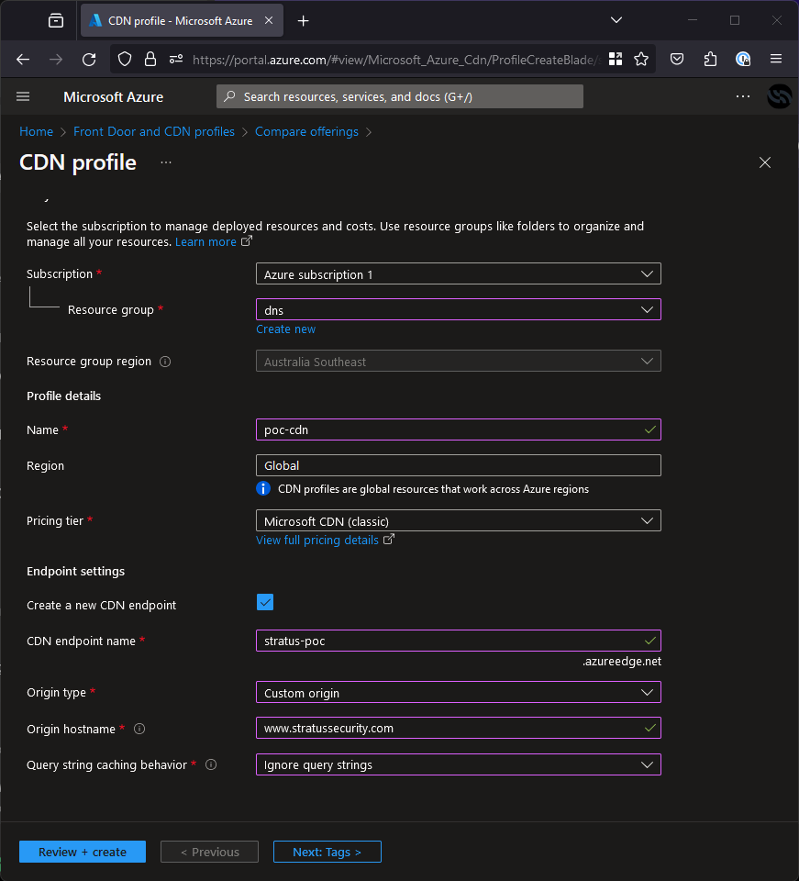Viewport: 799px width, 881px height.
Task: Click the profile Name field poc-cdn
Action: point(458,429)
